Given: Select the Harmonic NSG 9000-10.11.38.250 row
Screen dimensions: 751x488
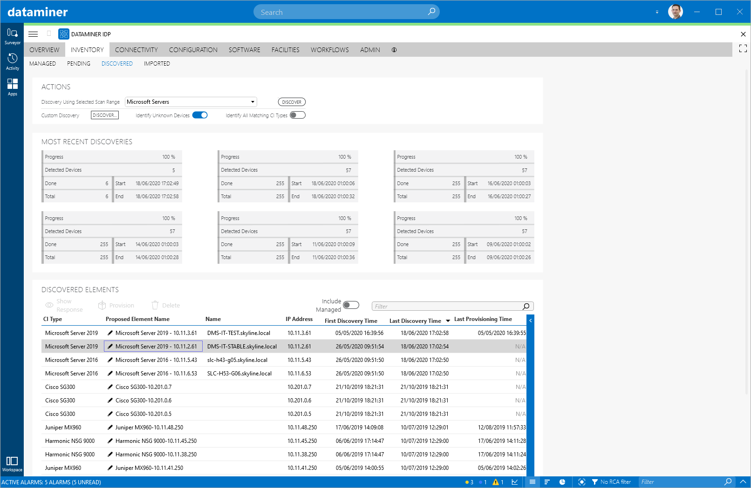Looking at the screenshot, I should [x=284, y=455].
